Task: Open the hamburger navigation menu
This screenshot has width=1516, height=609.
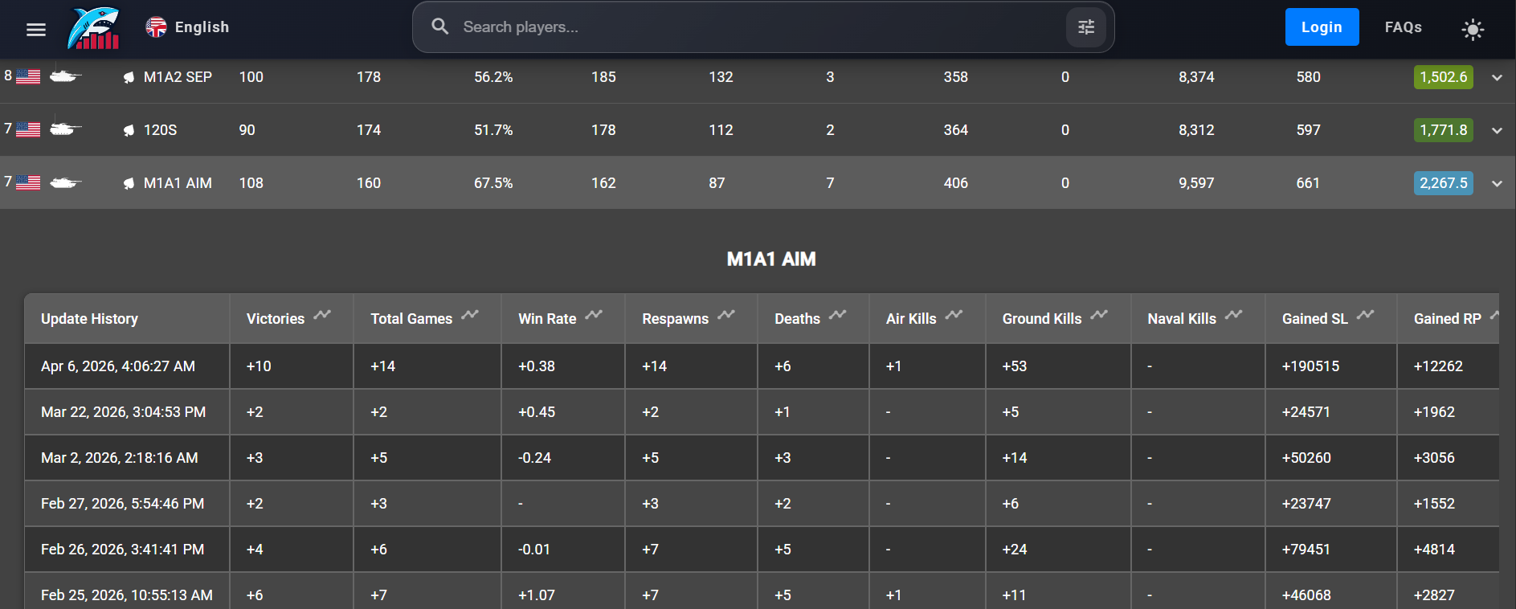Action: [36, 30]
